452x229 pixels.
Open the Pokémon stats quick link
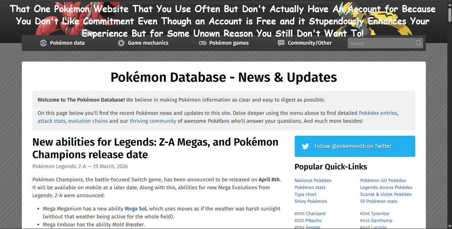pos(310,187)
